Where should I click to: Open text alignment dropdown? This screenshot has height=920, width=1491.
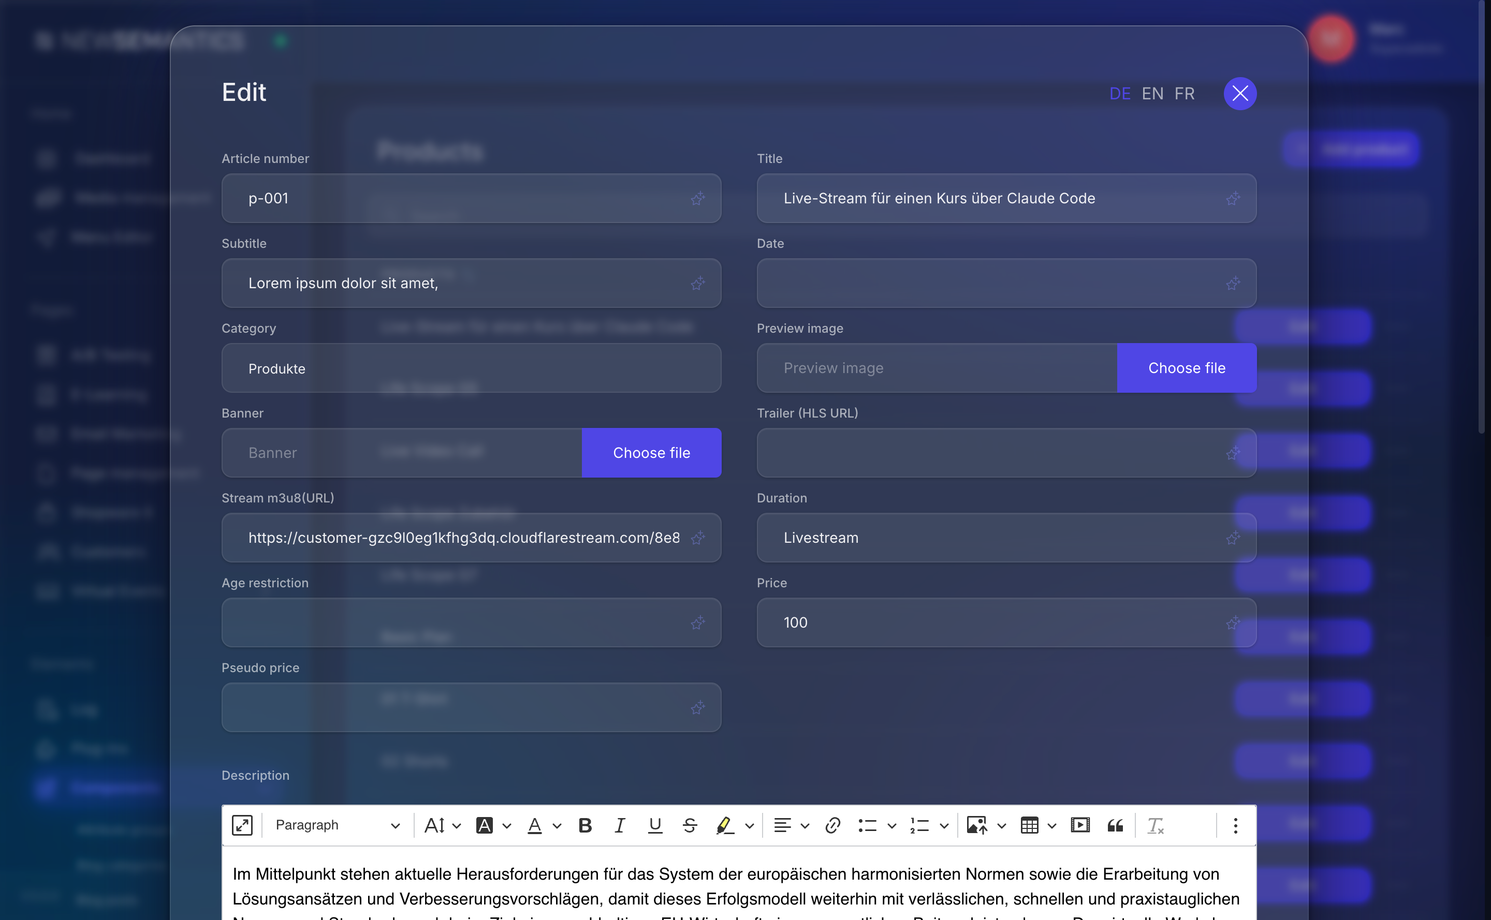coord(791,825)
